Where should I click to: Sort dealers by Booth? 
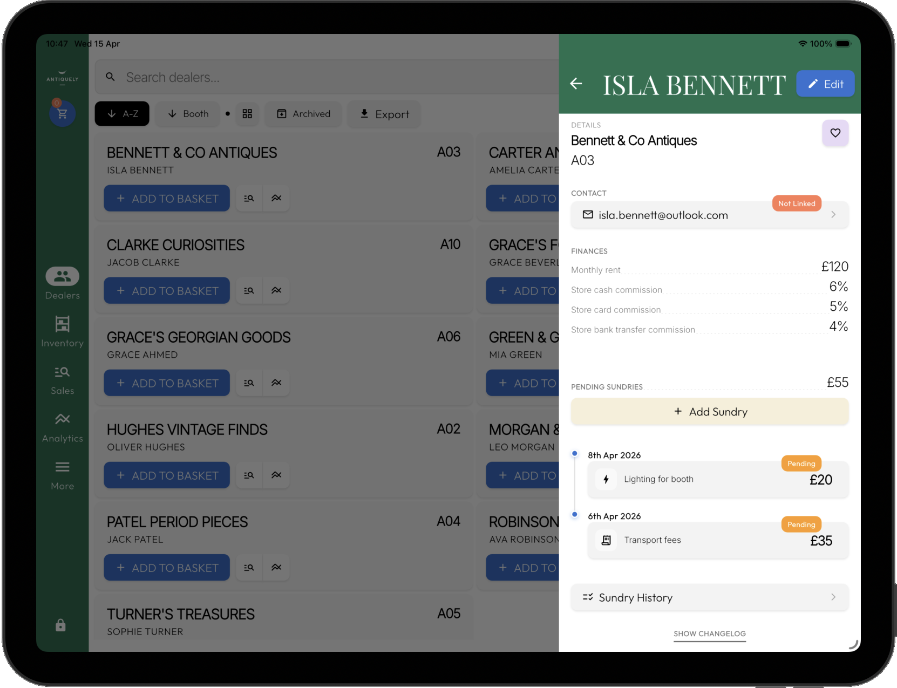[x=188, y=114]
